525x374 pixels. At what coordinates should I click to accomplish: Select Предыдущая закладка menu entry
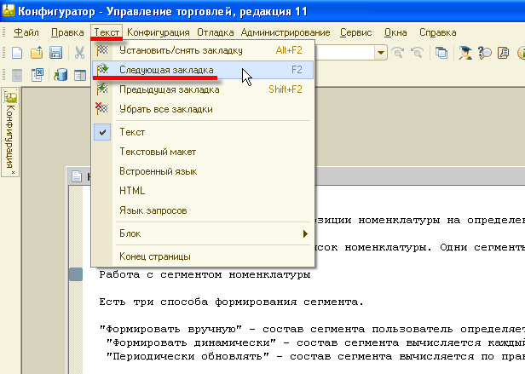pyautogui.click(x=203, y=89)
